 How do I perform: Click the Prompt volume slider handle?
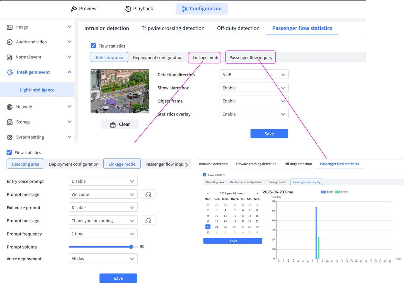click(131, 246)
